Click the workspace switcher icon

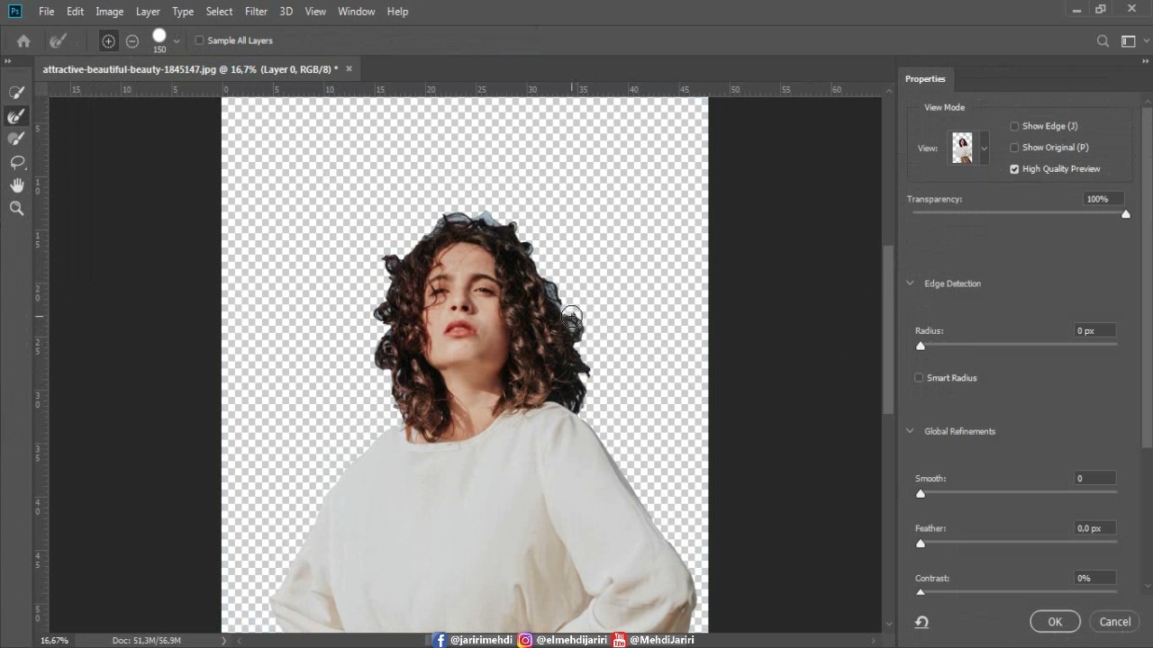(x=1128, y=40)
